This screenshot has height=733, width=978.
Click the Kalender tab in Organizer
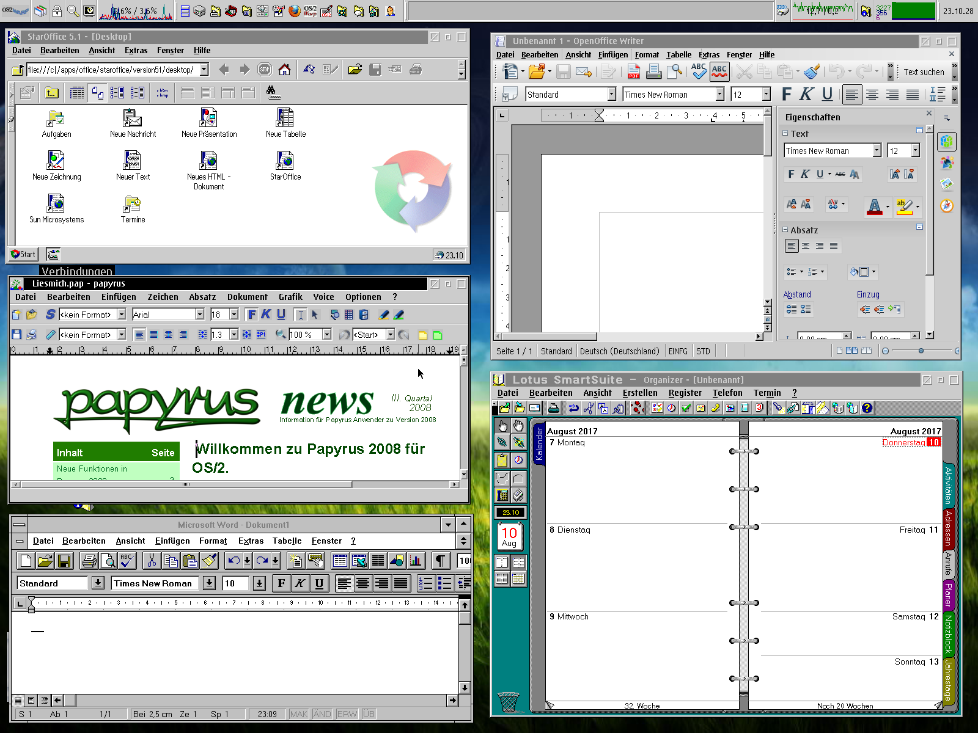tap(539, 445)
